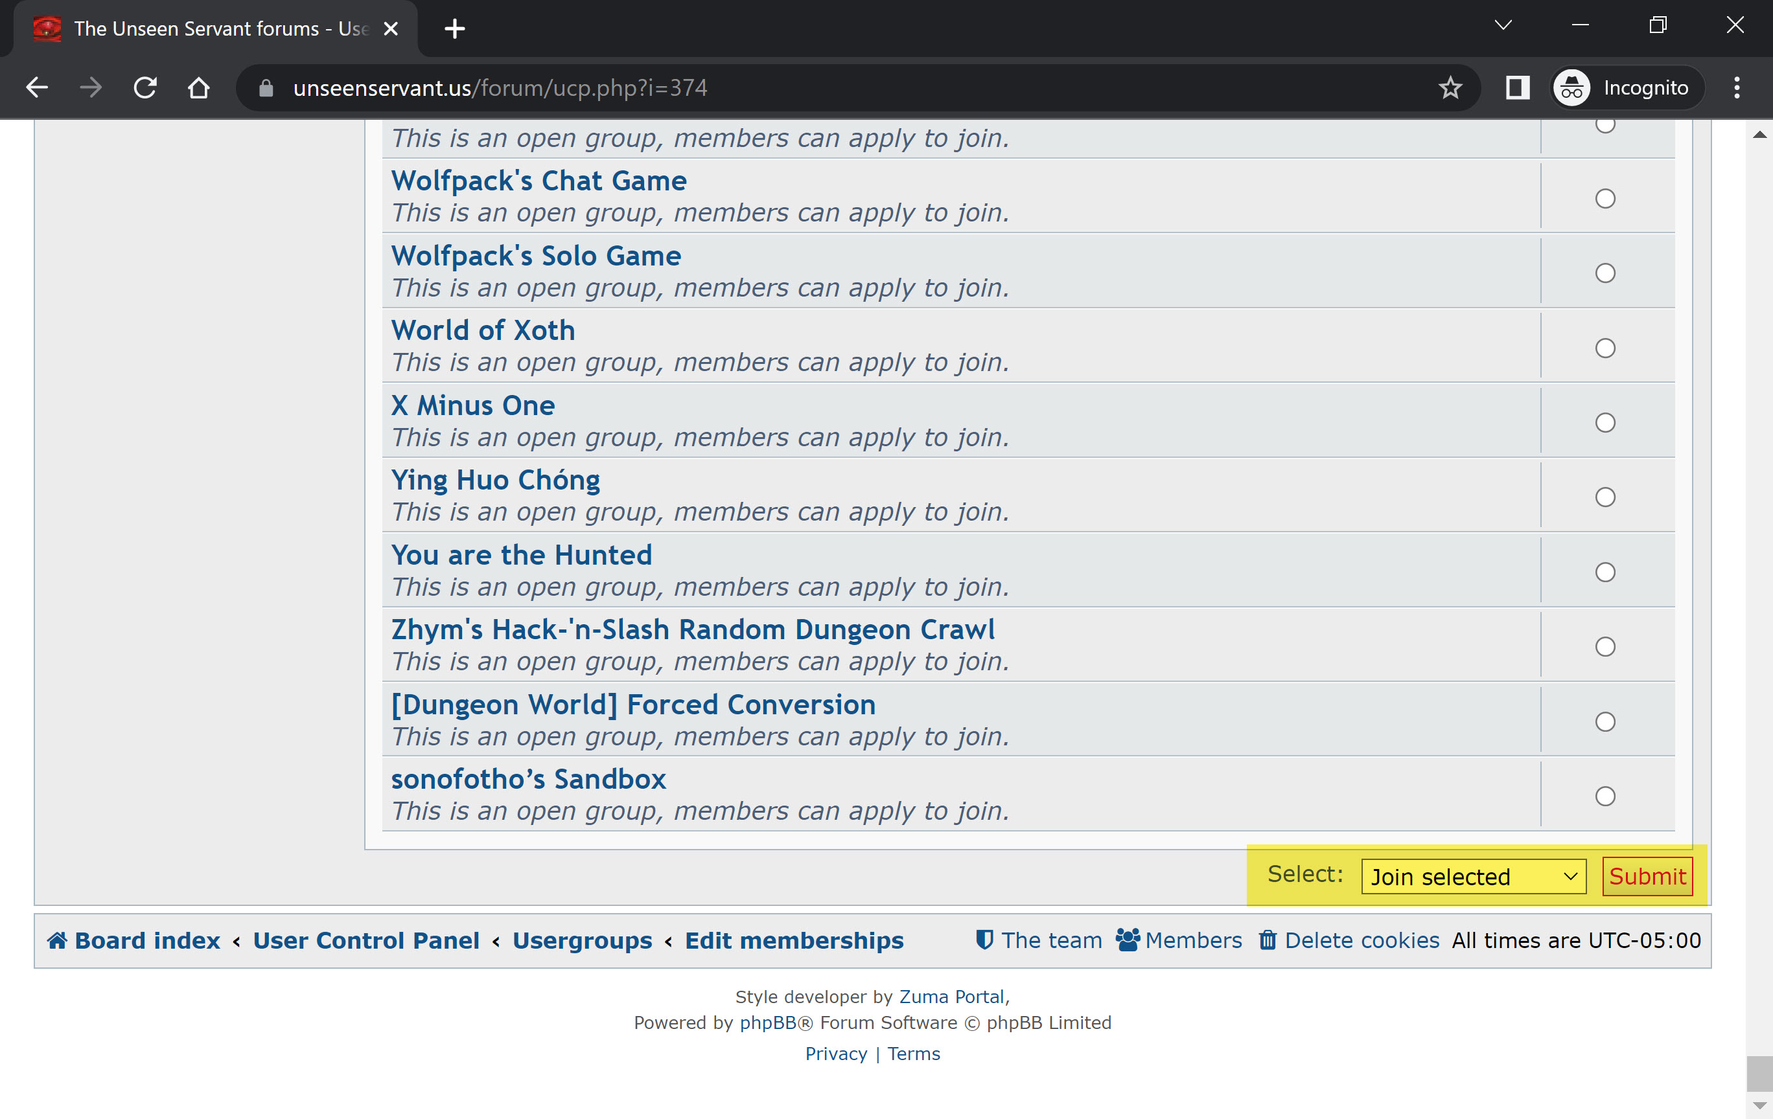1773x1119 pixels.
Task: Select the World of Xoth radio button
Action: pyautogui.click(x=1605, y=348)
